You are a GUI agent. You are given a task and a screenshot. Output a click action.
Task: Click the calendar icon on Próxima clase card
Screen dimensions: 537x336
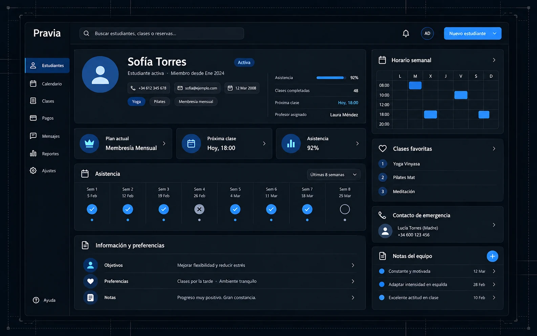pos(191,143)
